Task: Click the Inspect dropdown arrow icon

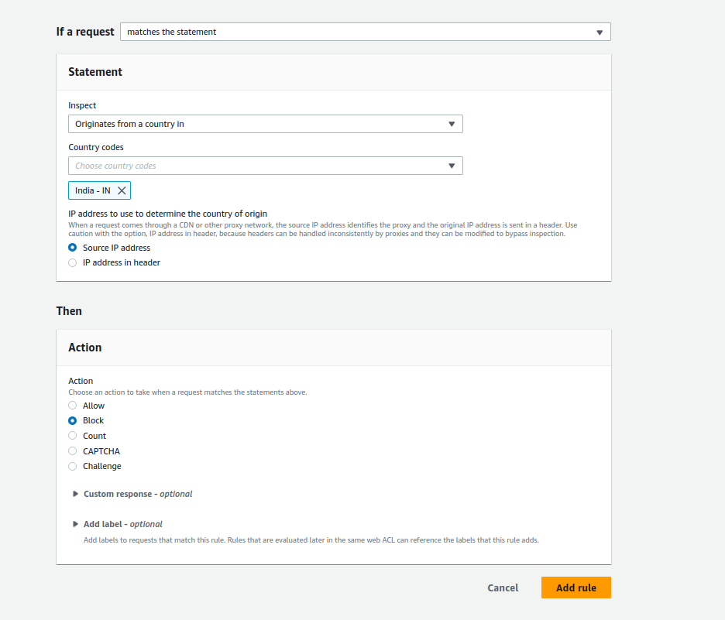Action: [452, 124]
